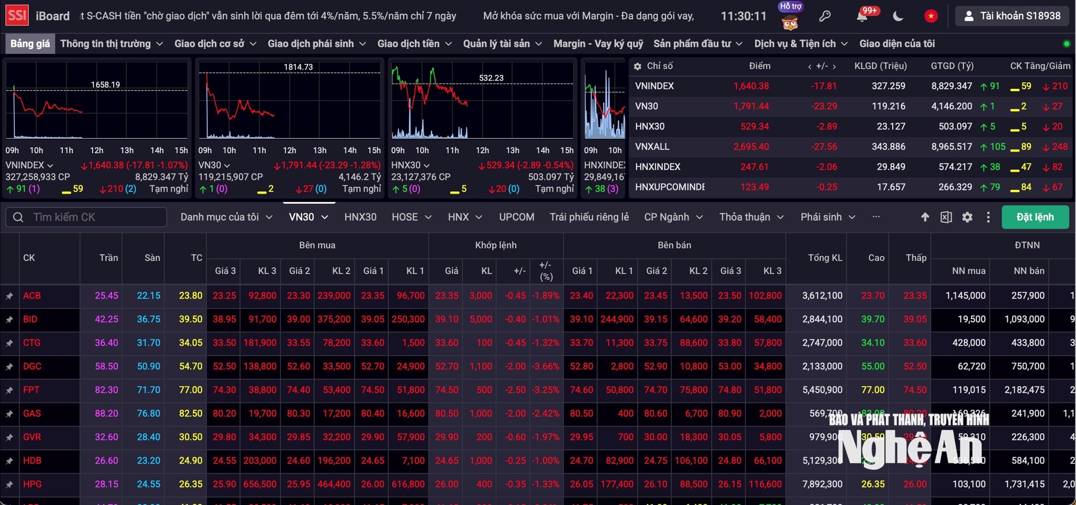
Task: Open the vertical three-dot menu icon
Action: point(988,217)
